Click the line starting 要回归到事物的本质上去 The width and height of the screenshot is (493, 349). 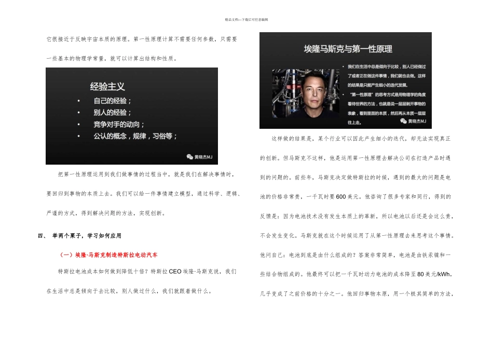[x=144, y=194]
